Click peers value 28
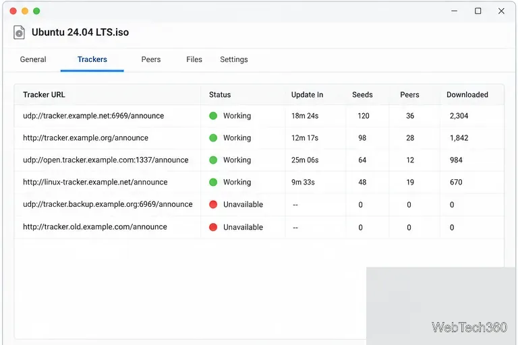Screen dimensions: 518x345 [x=410, y=138]
